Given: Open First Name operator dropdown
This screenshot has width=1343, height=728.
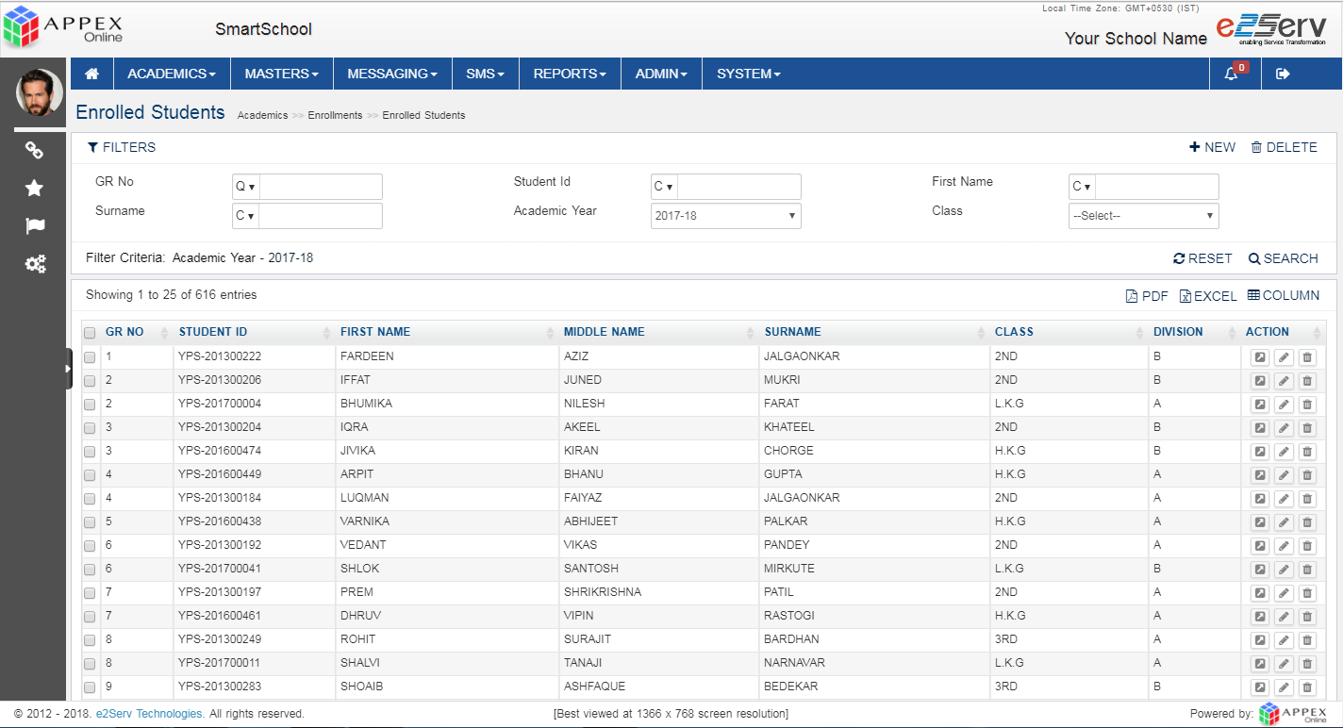Looking at the screenshot, I should (x=1082, y=187).
